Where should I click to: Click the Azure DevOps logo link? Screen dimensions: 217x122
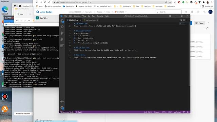pyautogui.click(x=44, y=12)
